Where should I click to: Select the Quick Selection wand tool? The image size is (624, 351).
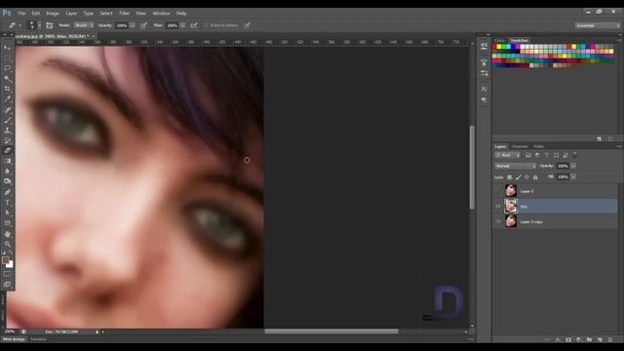7,79
